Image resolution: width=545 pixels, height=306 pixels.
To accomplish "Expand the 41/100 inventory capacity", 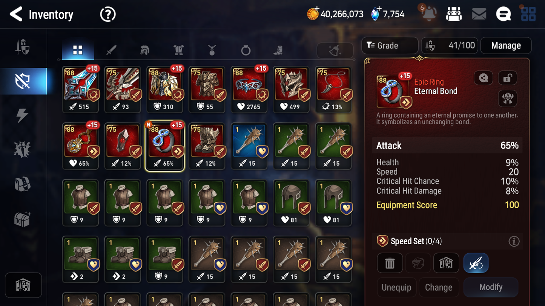I will 450,46.
